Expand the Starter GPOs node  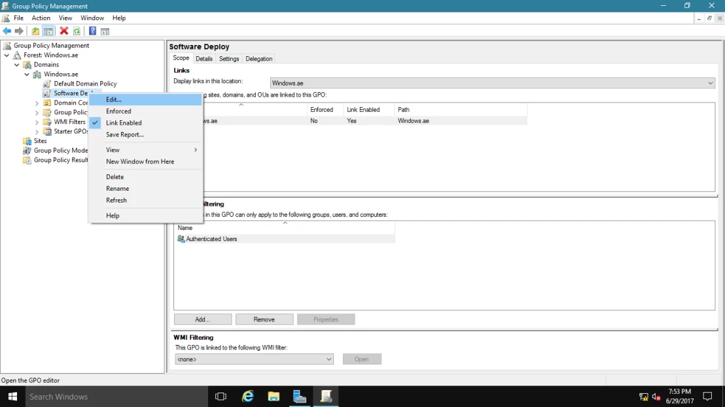pyautogui.click(x=37, y=131)
